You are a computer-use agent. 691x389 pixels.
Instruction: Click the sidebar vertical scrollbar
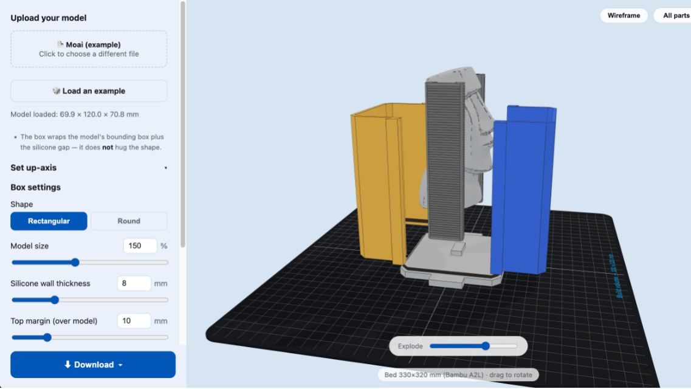183,124
